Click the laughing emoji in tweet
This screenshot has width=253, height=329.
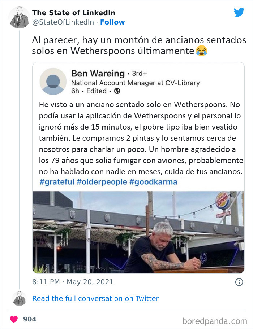click(202, 51)
